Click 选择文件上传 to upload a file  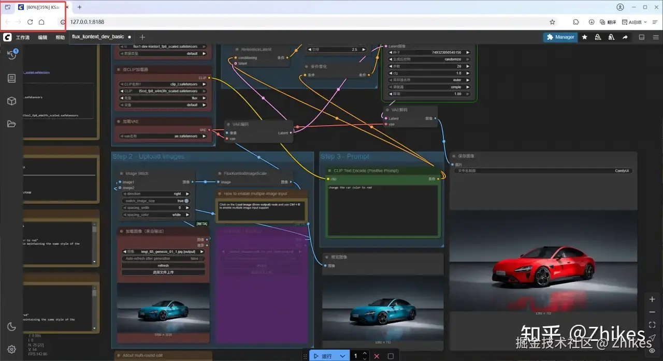163,272
